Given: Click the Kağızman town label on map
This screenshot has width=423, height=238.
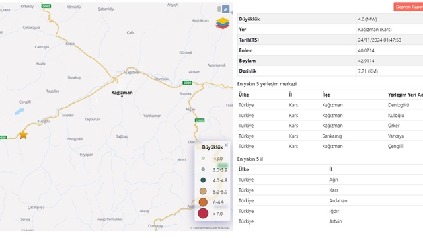Looking at the screenshot, I should [122, 93].
